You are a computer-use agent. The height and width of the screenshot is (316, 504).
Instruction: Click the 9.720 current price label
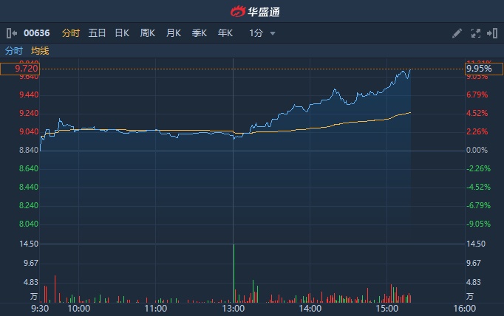(x=20, y=69)
